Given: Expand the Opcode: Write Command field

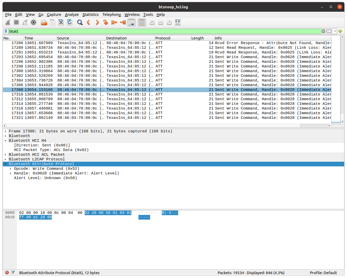Looking at the screenshot, I should [11, 169].
